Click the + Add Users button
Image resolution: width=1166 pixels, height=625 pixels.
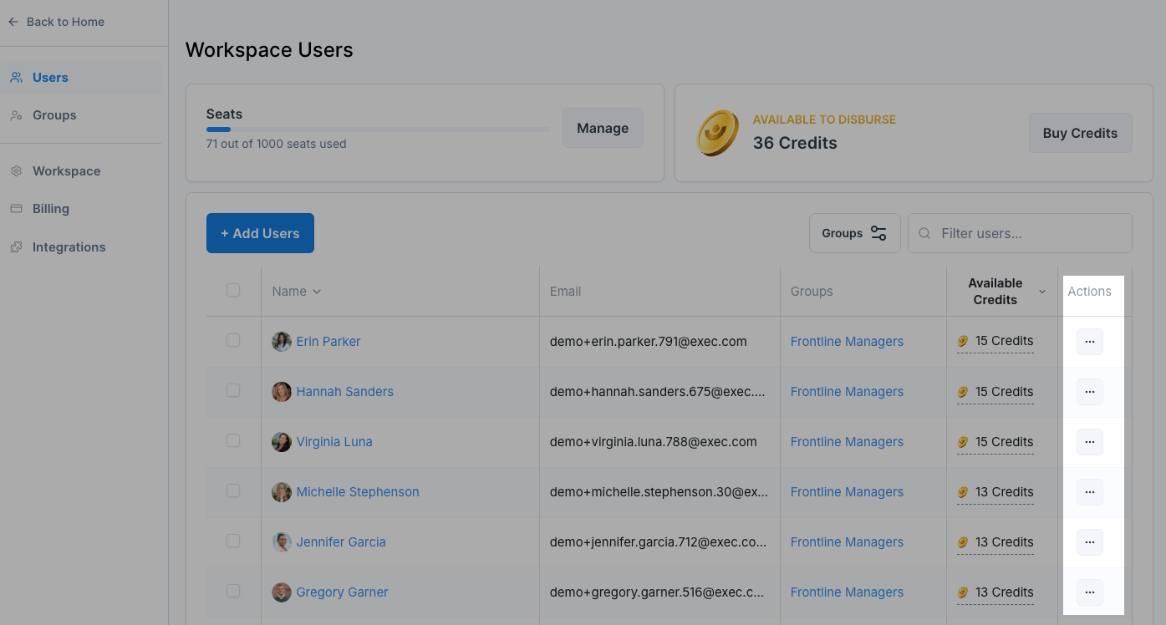click(260, 233)
